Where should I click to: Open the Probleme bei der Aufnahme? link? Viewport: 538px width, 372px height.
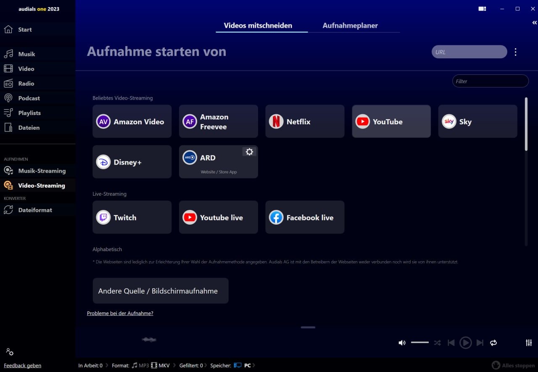[x=120, y=313]
